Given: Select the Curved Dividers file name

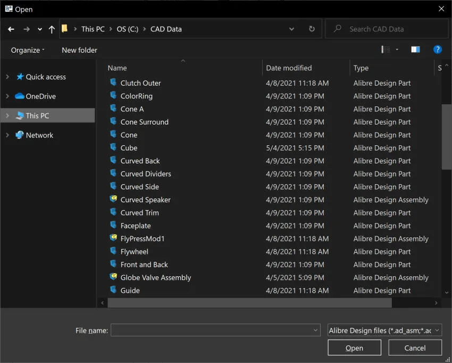Looking at the screenshot, I should (146, 174).
